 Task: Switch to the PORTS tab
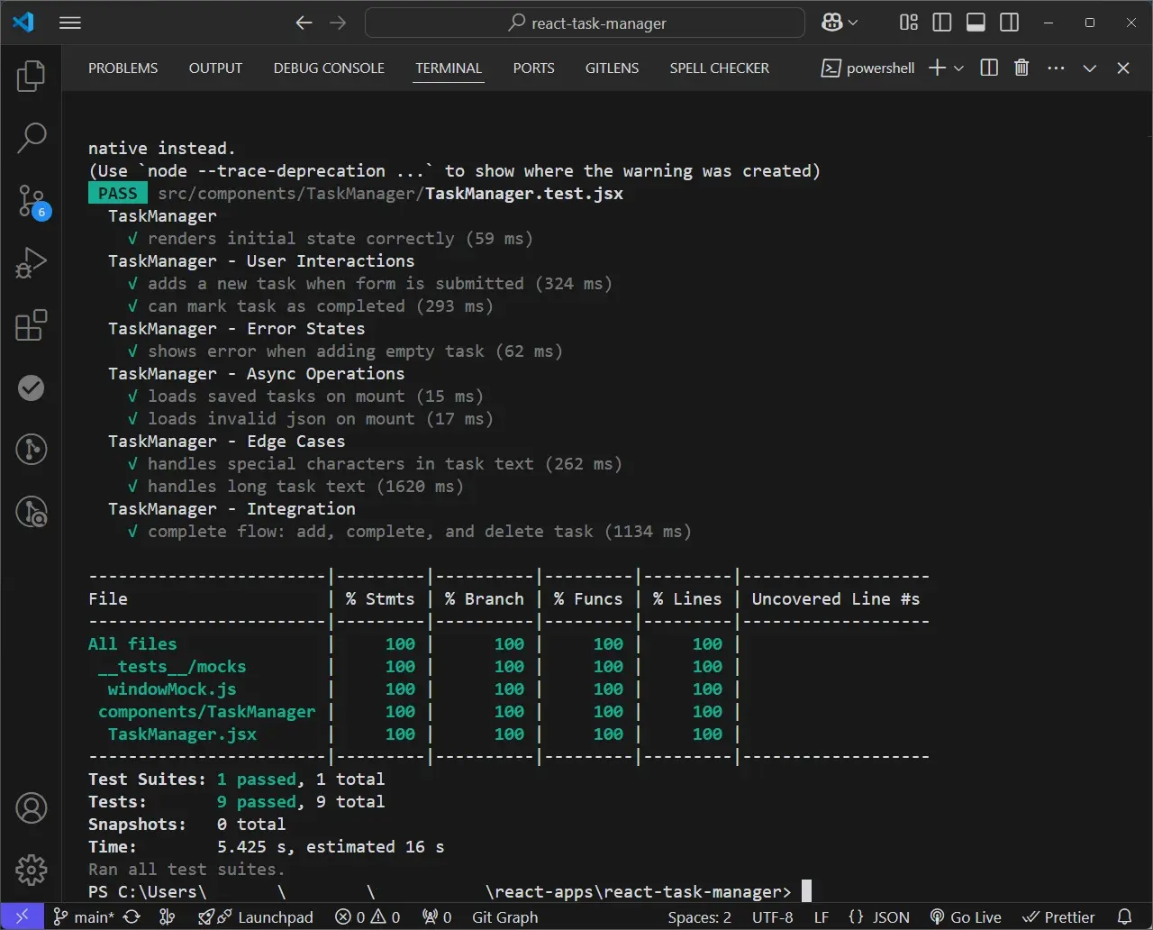534,68
